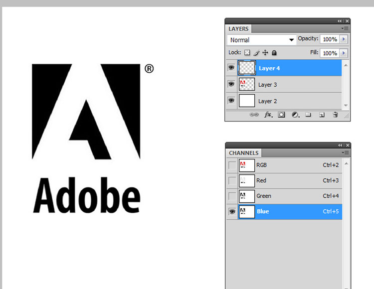
Task: Close the Layers panel
Action: [x=347, y=21]
